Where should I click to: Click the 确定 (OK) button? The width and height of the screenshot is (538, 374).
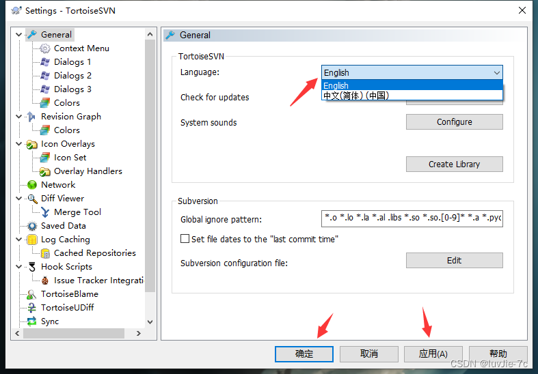click(x=304, y=354)
